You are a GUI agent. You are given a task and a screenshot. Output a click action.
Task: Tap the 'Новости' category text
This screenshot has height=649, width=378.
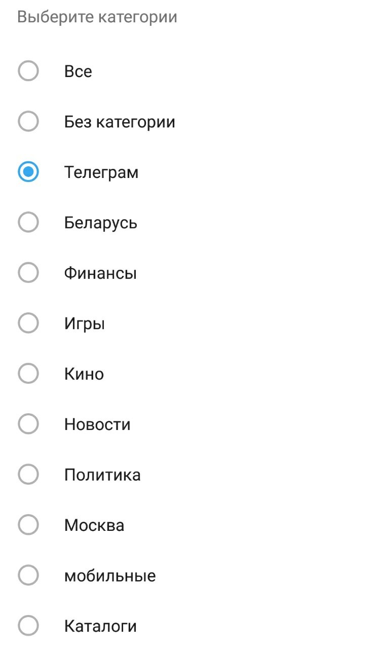pos(97,424)
